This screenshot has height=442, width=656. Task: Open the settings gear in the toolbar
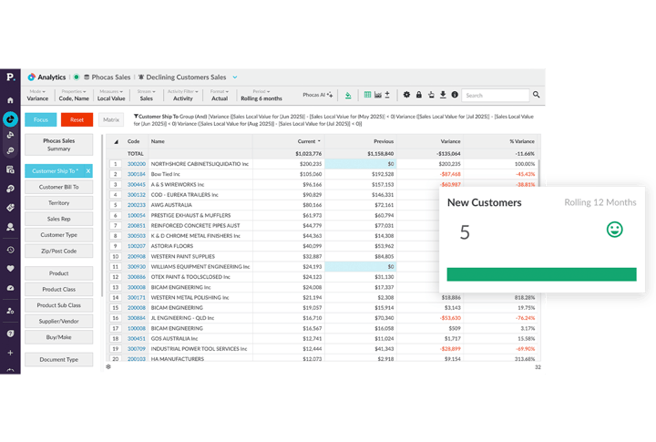tap(406, 95)
